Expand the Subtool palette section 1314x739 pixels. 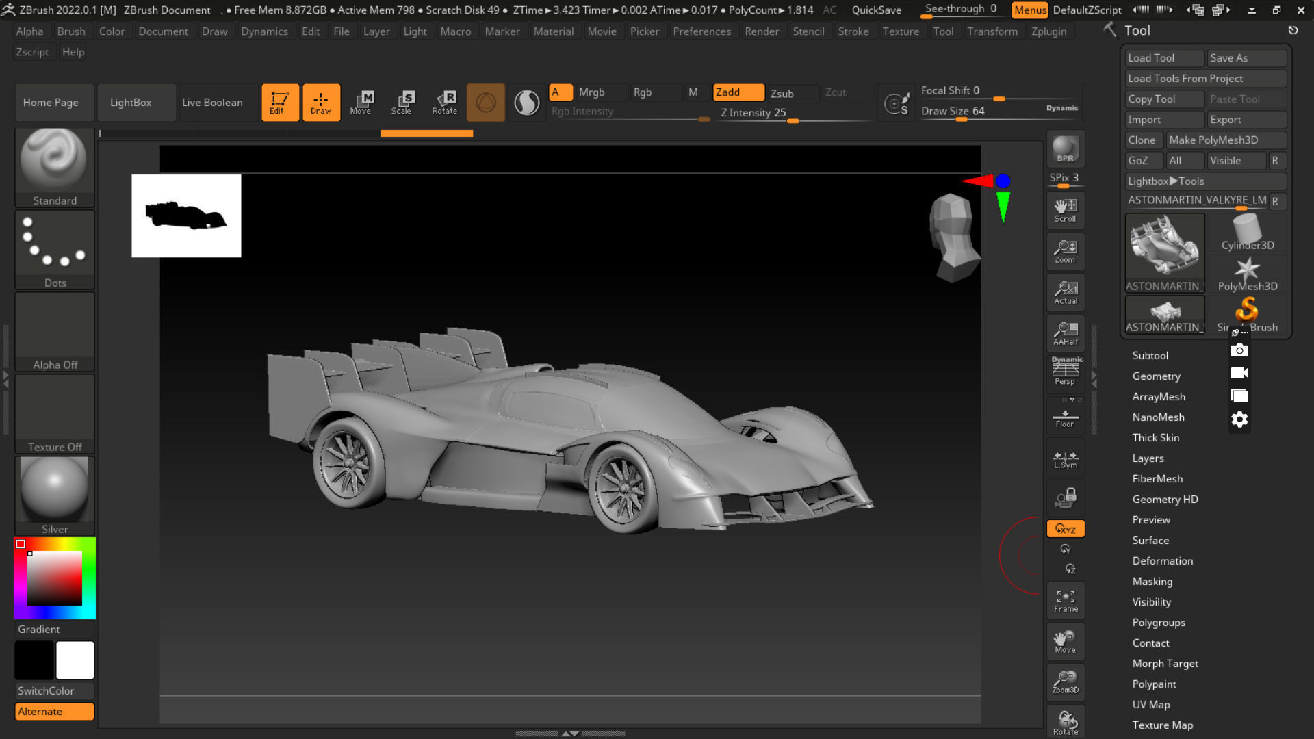pos(1150,356)
